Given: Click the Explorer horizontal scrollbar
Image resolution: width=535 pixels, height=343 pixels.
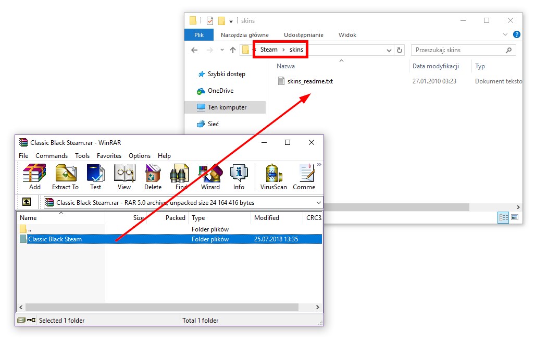Looking at the screenshot, I should pos(396,207).
